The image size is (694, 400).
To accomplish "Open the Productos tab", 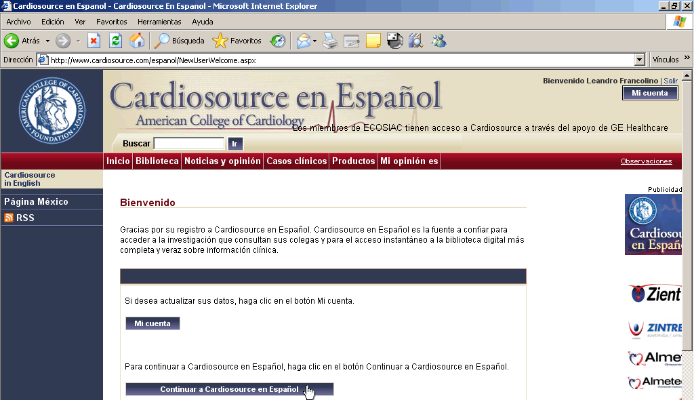I will [x=354, y=161].
